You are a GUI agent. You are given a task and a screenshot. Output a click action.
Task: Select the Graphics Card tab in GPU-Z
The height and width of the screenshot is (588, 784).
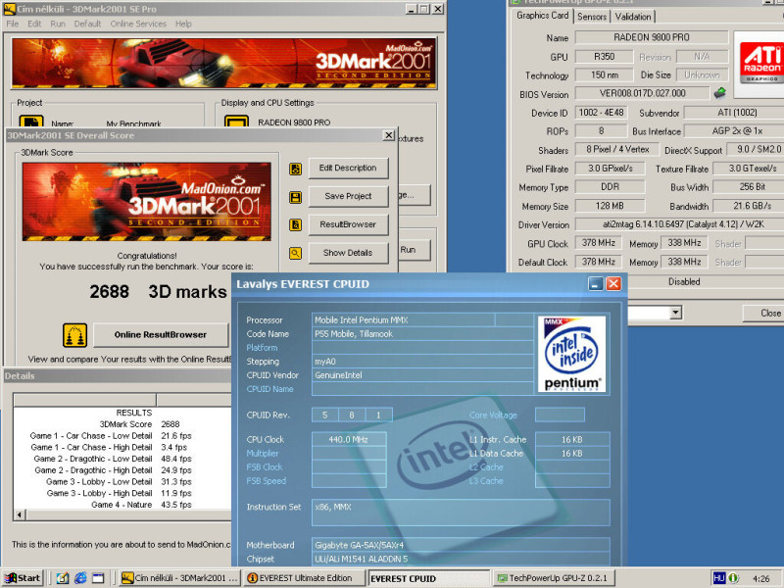[x=543, y=16]
